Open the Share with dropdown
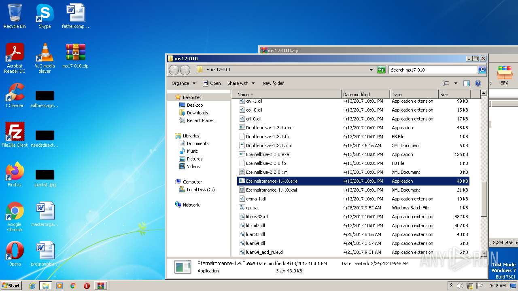518x291 pixels. 241,83
